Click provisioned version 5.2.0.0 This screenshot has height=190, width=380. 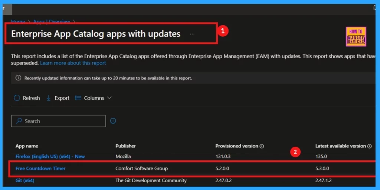coord(222,169)
